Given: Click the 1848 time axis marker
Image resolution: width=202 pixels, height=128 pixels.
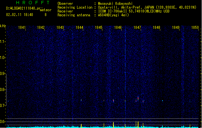Looking at the screenshot, I should (x=156, y=28).
